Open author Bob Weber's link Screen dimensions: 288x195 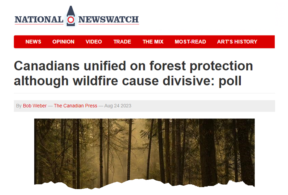click(x=35, y=106)
